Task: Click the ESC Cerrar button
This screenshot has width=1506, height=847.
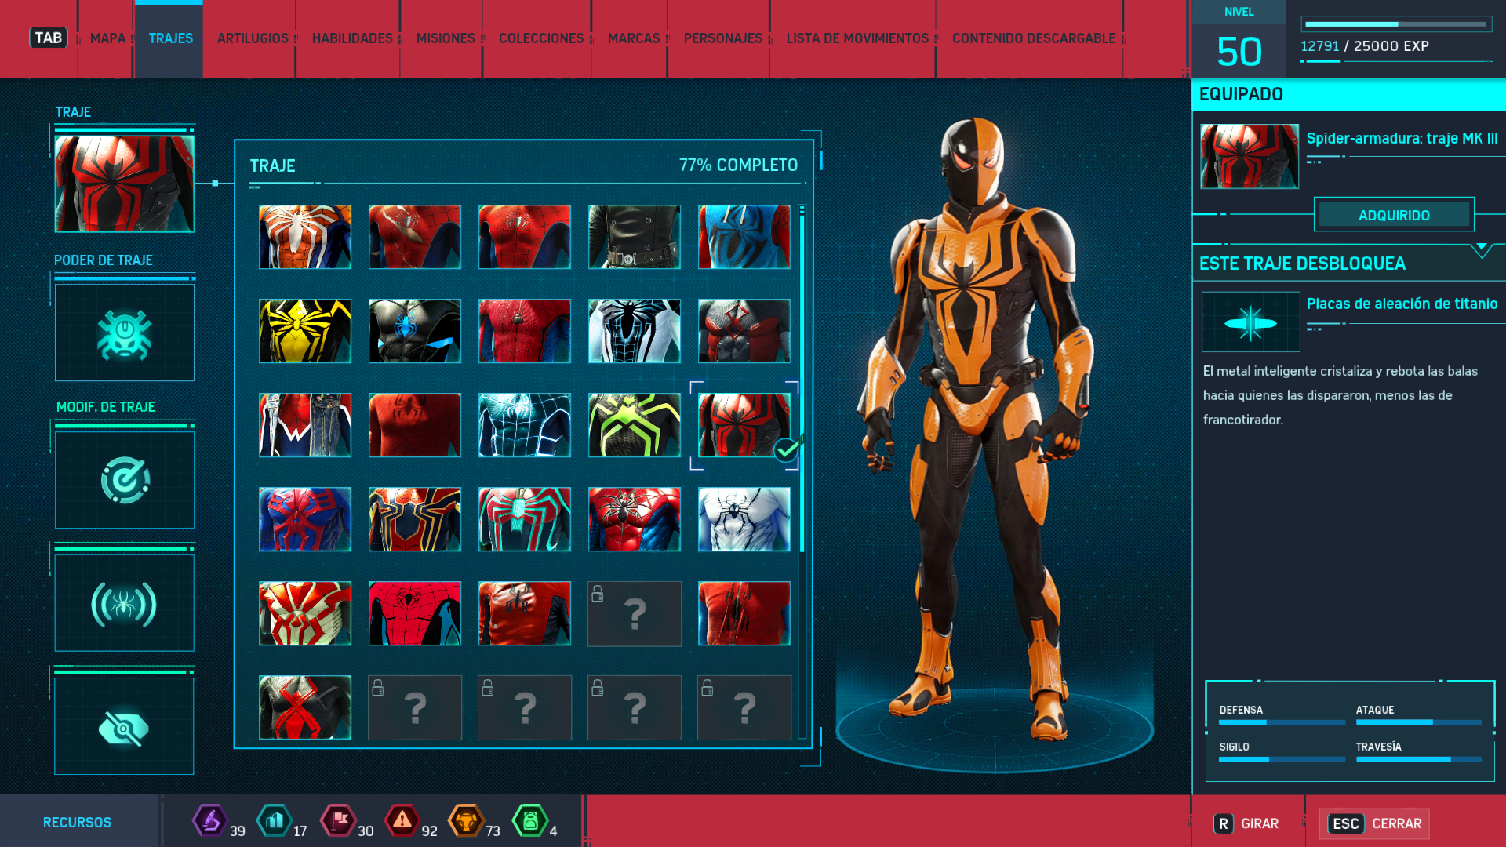Action: pyautogui.click(x=1374, y=823)
